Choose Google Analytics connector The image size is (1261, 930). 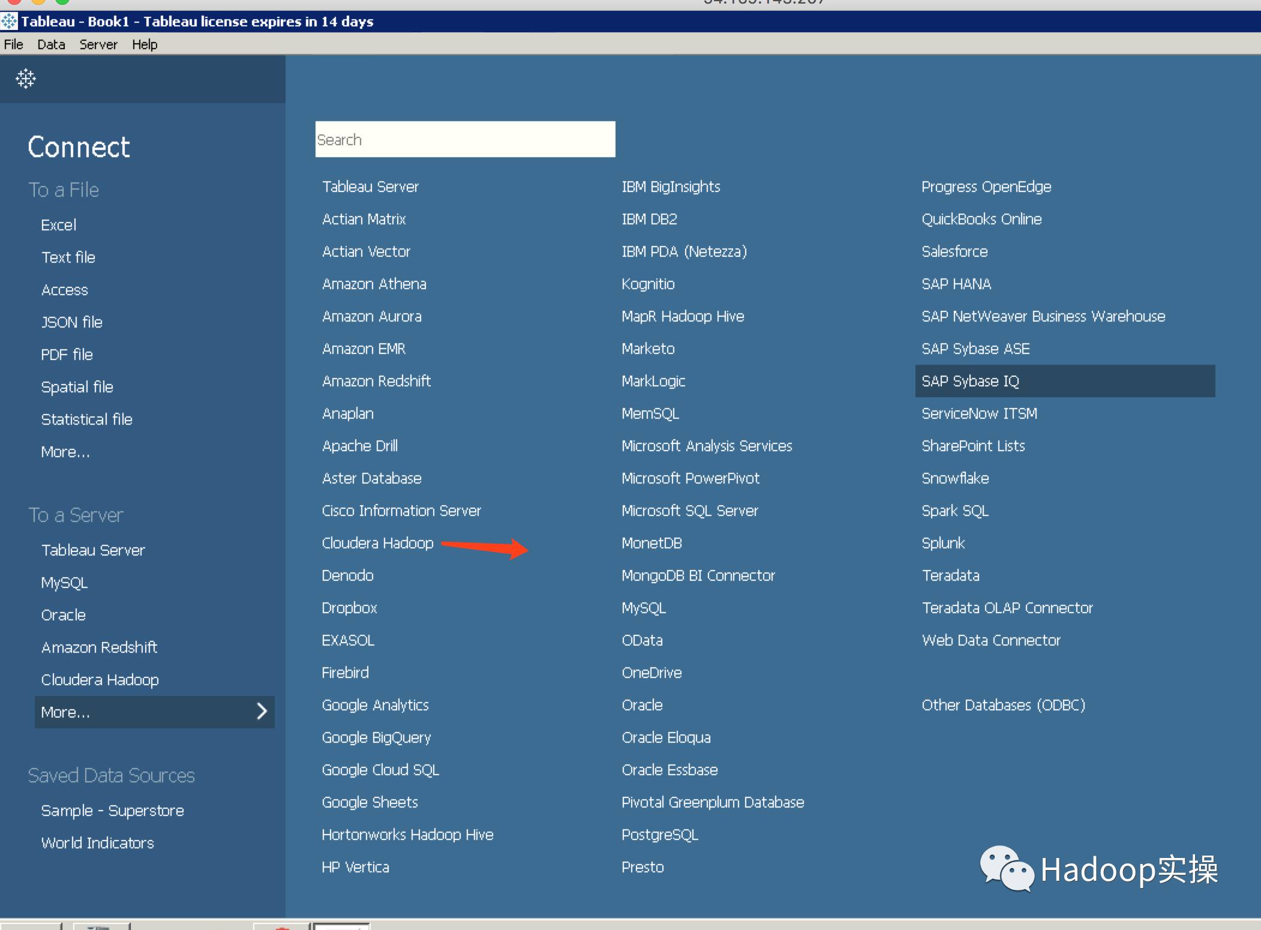click(x=376, y=705)
